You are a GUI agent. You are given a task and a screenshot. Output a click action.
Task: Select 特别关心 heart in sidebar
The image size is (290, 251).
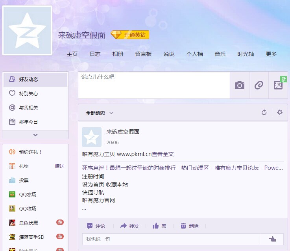tap(12, 93)
